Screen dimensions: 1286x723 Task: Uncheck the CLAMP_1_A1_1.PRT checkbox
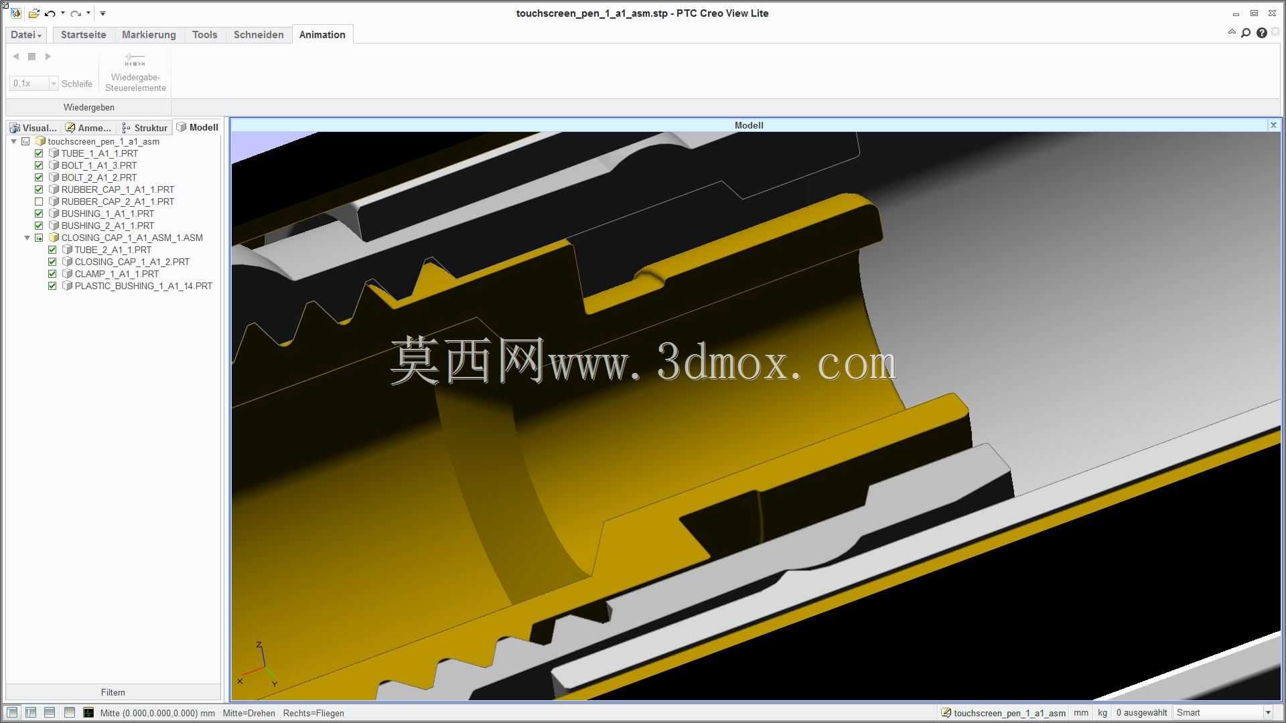[x=52, y=274]
